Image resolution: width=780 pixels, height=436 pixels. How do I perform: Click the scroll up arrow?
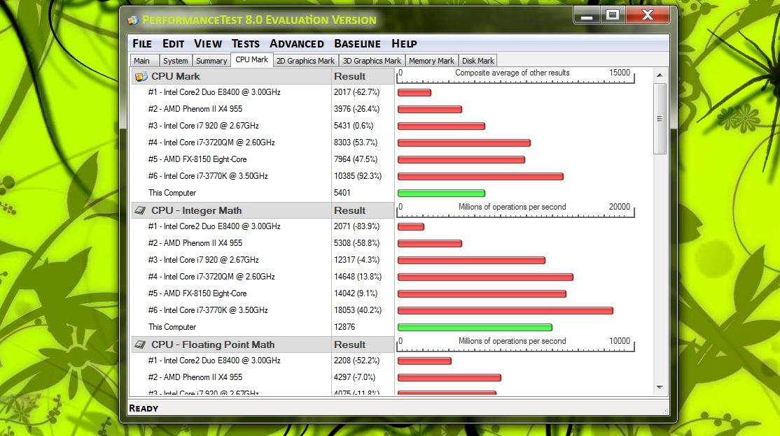pyautogui.click(x=660, y=75)
